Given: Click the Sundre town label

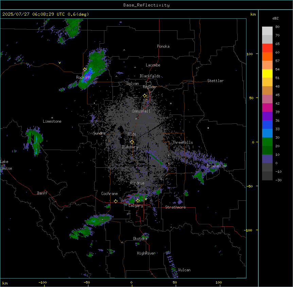Looking at the screenshot, I should (x=99, y=133).
